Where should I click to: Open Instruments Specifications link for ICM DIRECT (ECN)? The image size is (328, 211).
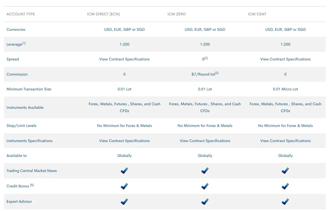(124, 141)
